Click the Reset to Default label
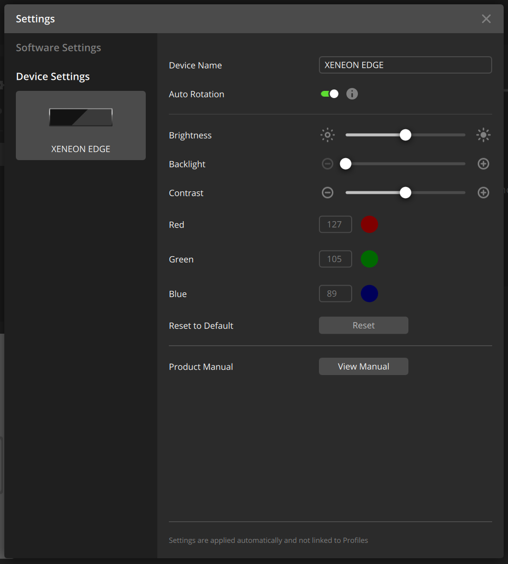Viewport: 508px width, 564px height. point(201,326)
